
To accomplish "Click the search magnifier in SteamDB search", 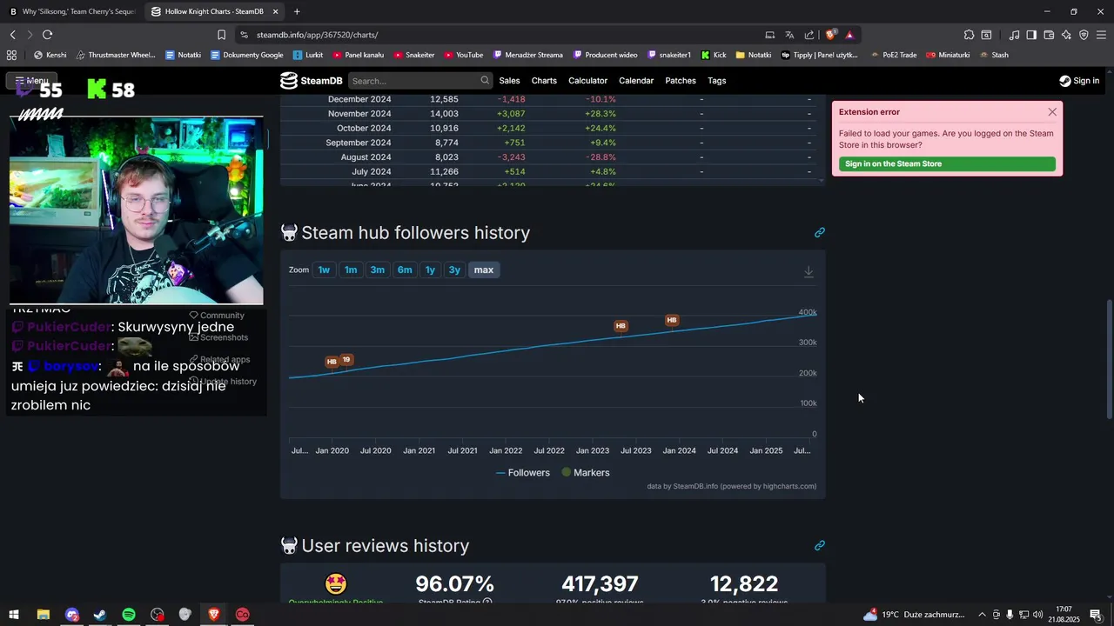I will click(x=485, y=80).
